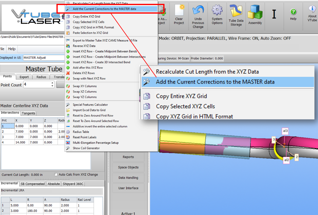
Task: Switch to the Export tab
Action: pos(24,77)
